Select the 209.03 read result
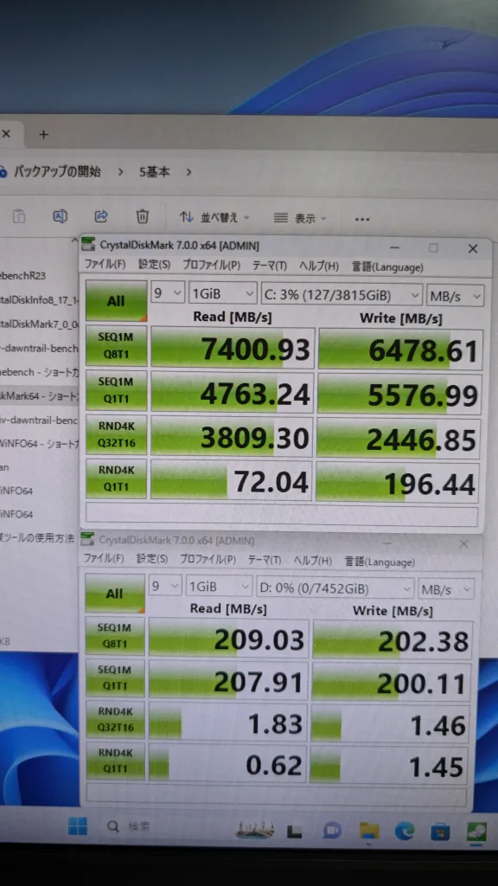Image resolution: width=498 pixels, height=886 pixels. pos(228,639)
